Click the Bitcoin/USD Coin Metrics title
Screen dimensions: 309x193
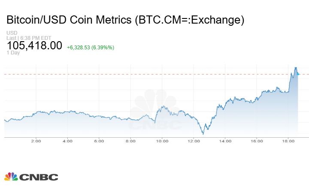click(x=125, y=20)
